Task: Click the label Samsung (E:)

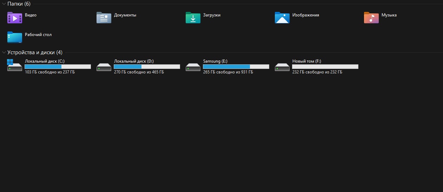Action: [x=215, y=61]
